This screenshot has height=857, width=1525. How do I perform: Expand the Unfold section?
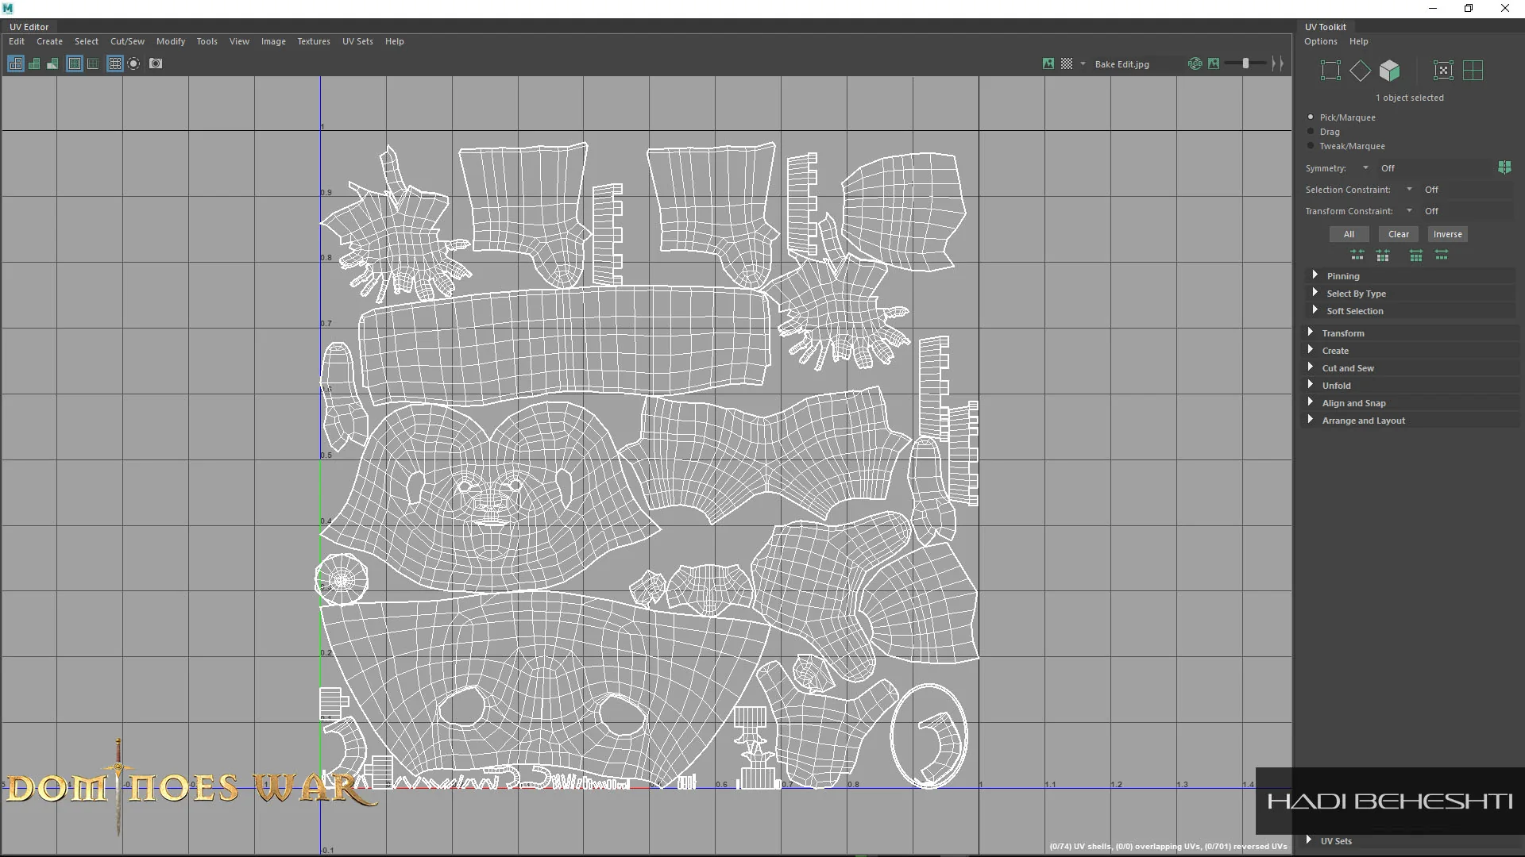pyautogui.click(x=1411, y=386)
